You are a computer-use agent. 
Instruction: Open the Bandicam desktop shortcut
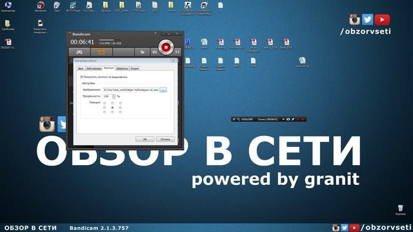[x=41, y=6]
